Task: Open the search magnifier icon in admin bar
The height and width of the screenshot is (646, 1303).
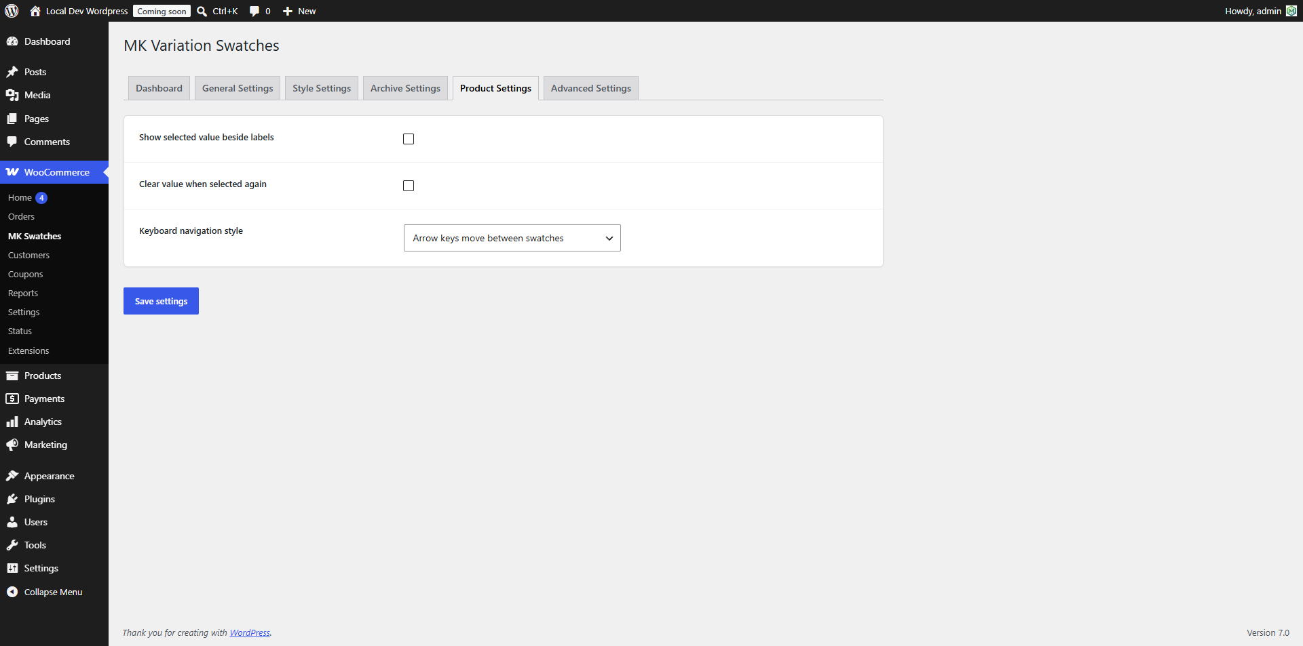Action: (202, 11)
